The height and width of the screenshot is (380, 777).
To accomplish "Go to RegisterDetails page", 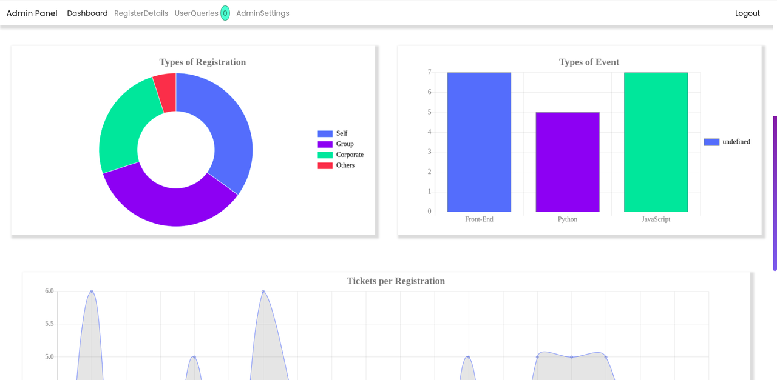I will [x=141, y=13].
